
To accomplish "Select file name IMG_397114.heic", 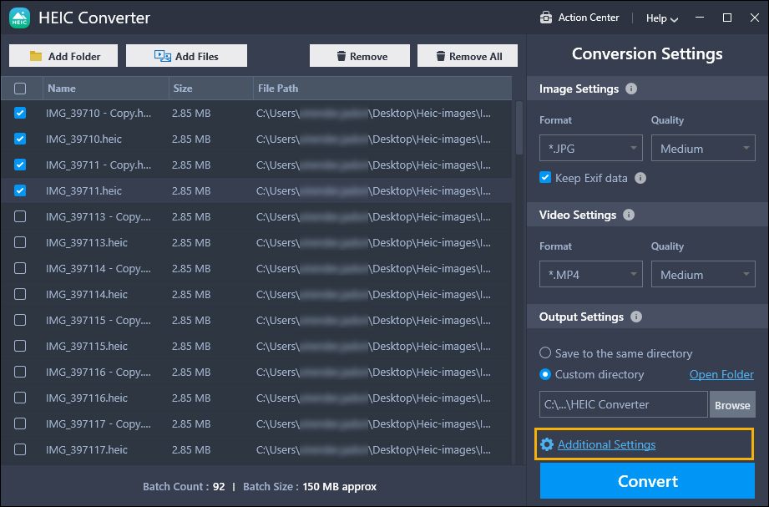I will tap(87, 295).
